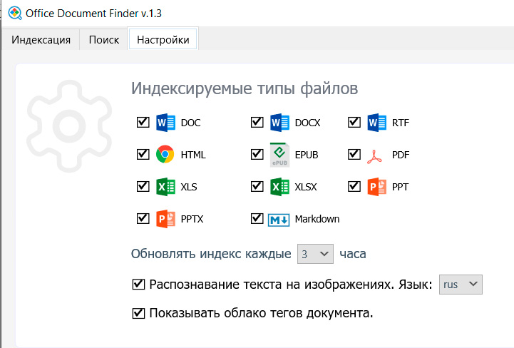Click the Excel icon next to XLSX

point(279,187)
